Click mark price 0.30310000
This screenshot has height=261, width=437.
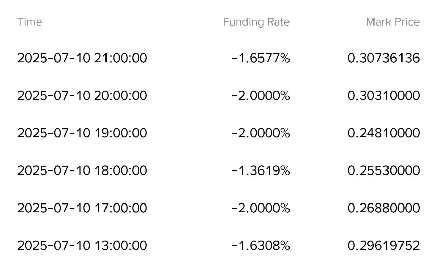pyautogui.click(x=384, y=95)
